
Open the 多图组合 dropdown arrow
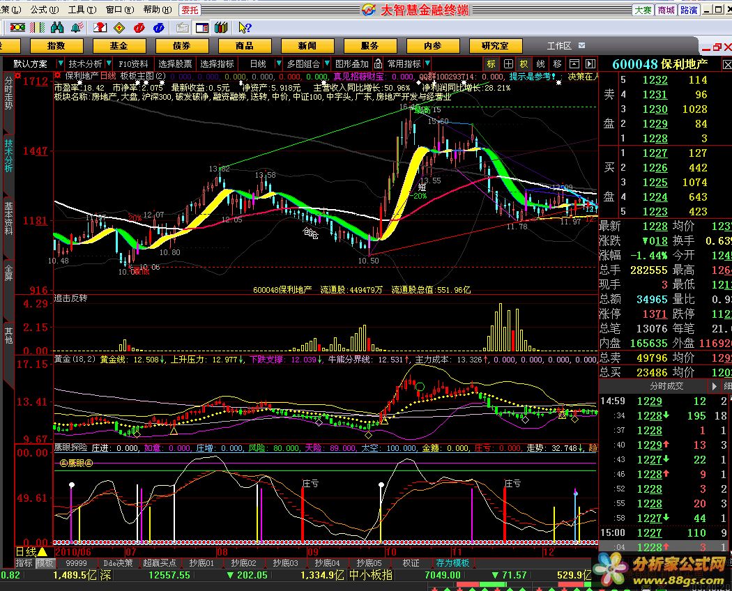pos(327,63)
